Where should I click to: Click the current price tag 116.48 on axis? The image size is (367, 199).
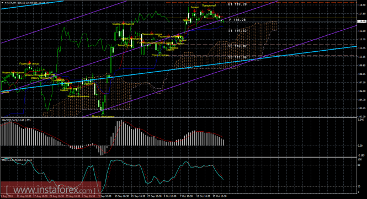[x=362, y=21]
